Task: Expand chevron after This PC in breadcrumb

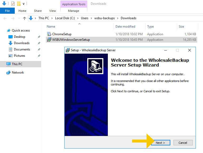Action: pos(52,18)
